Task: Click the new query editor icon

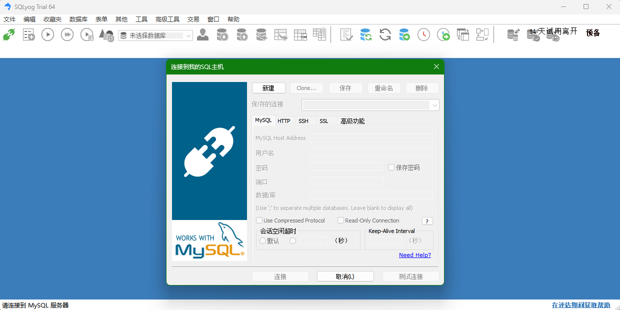Action: pyautogui.click(x=29, y=34)
